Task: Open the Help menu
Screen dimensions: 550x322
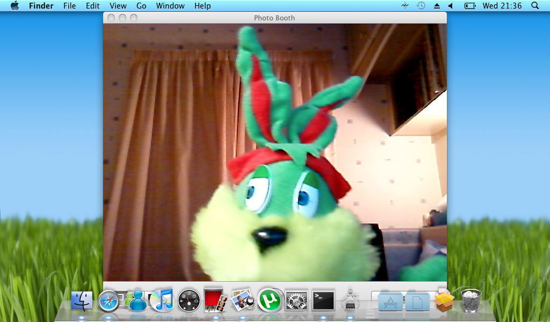Action: pyautogui.click(x=202, y=5)
